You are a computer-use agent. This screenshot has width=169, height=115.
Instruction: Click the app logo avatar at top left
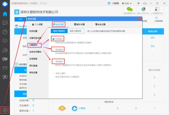point(5,4)
